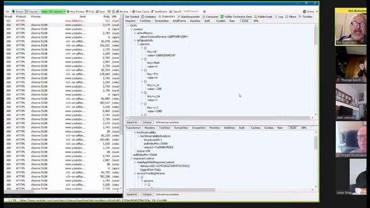Select response Transformer tab

point(133,128)
